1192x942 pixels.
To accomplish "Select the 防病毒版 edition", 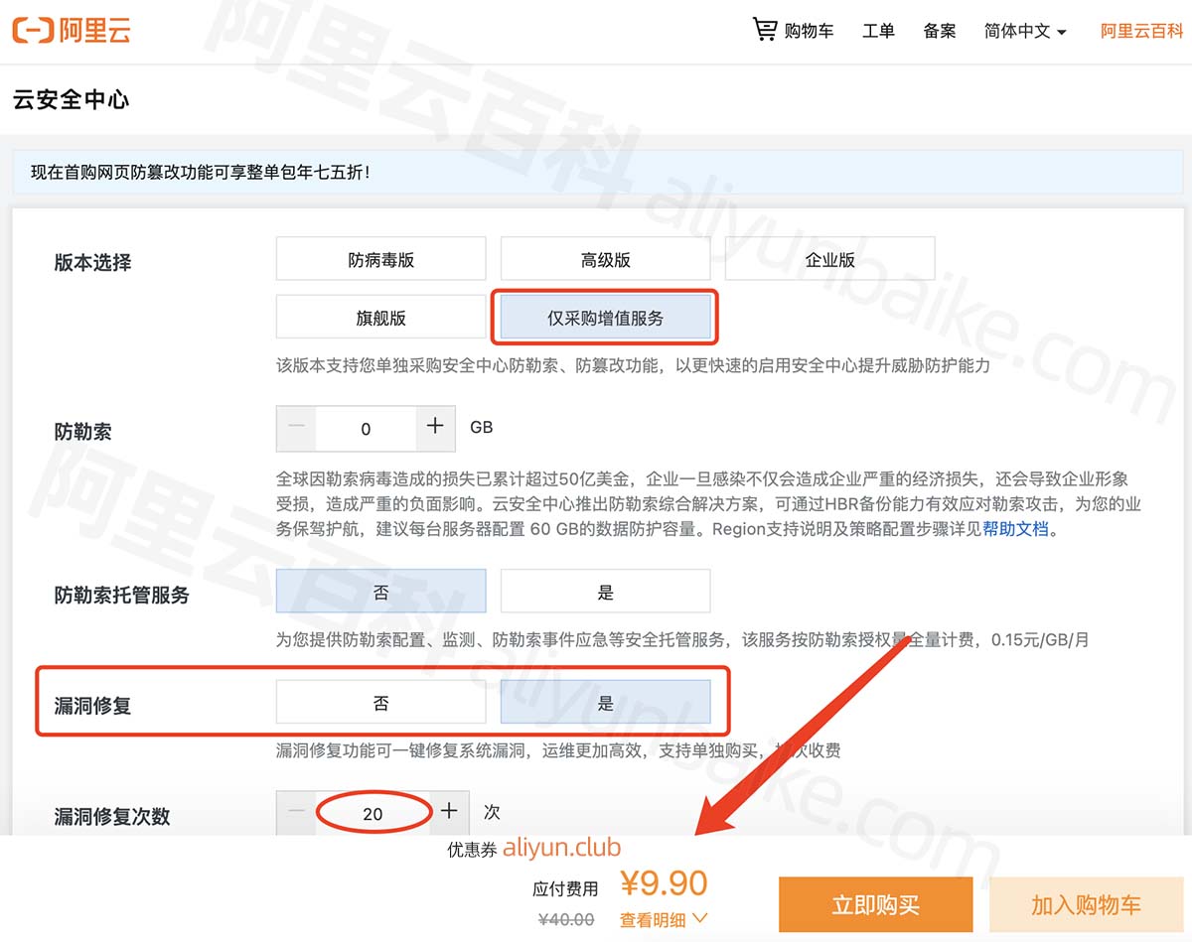I will point(381,259).
